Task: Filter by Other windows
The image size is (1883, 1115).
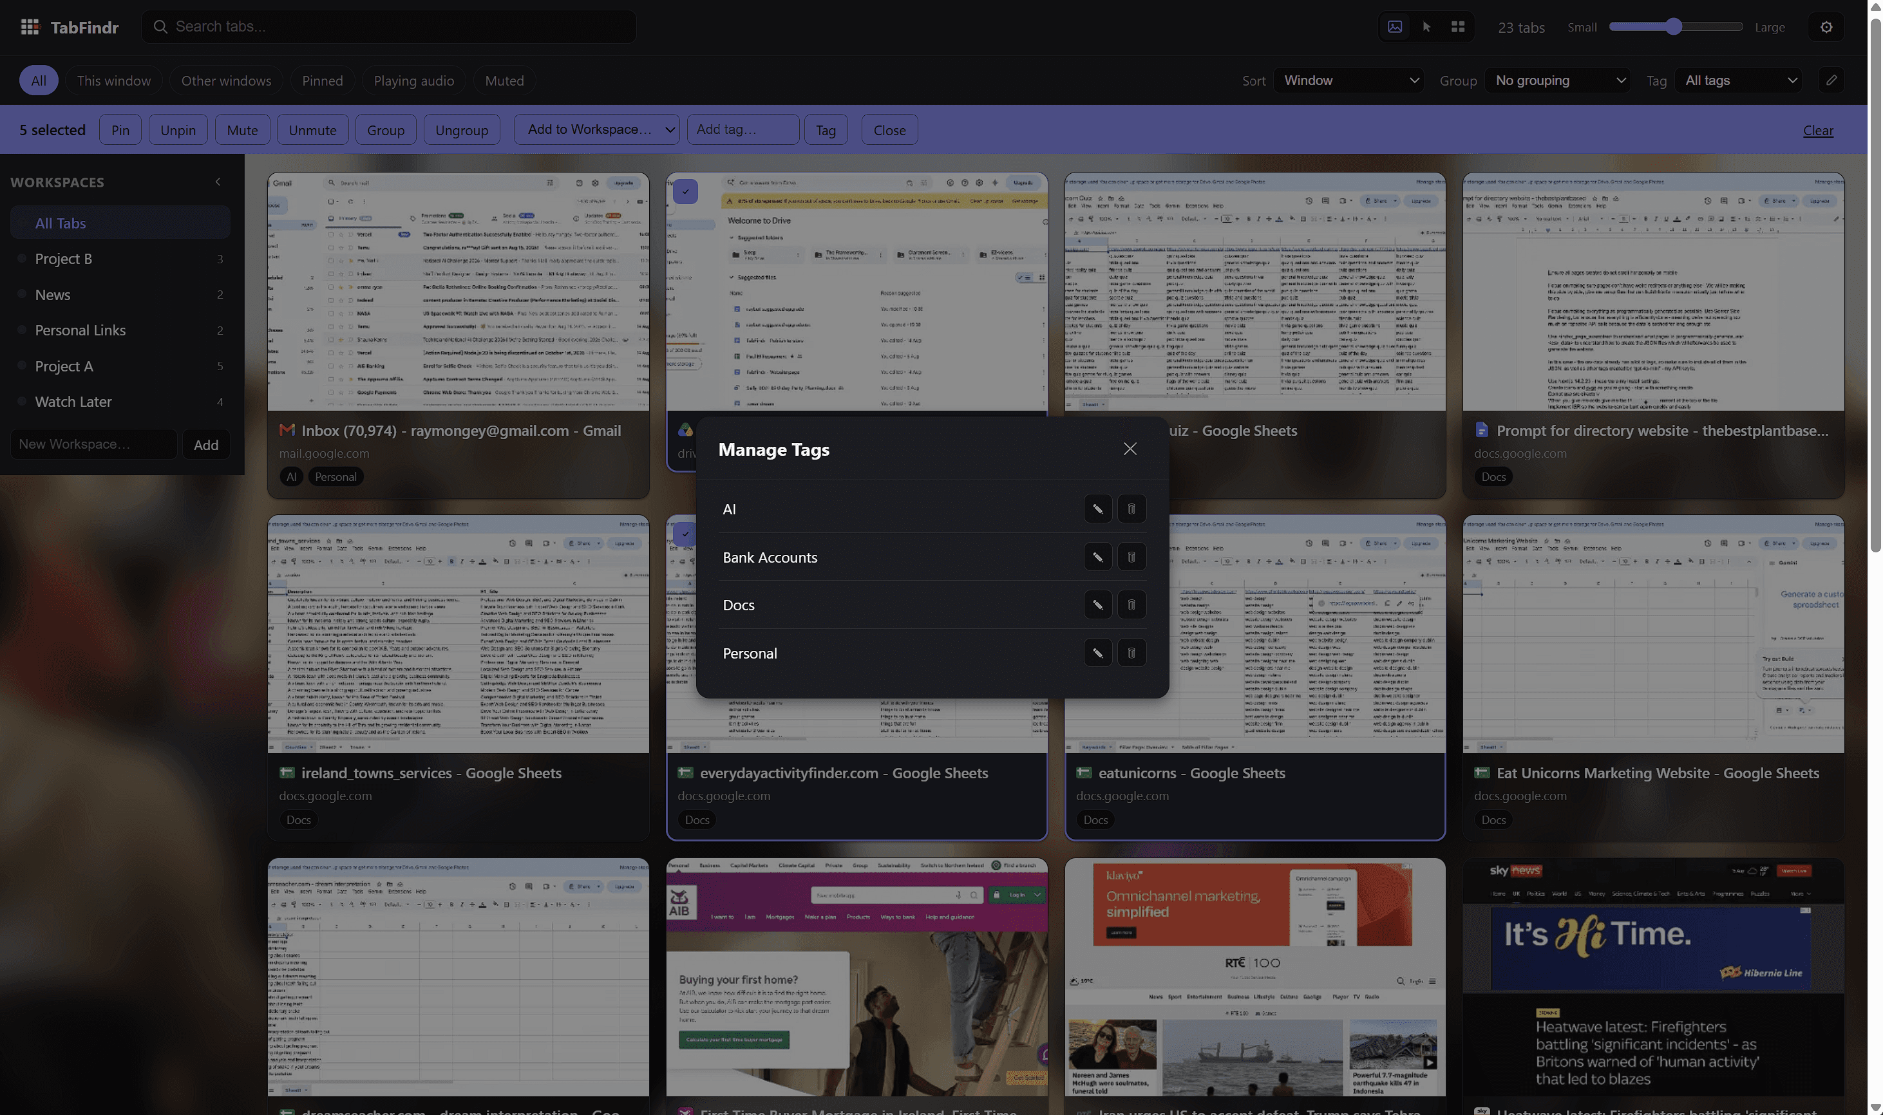Action: point(226,80)
